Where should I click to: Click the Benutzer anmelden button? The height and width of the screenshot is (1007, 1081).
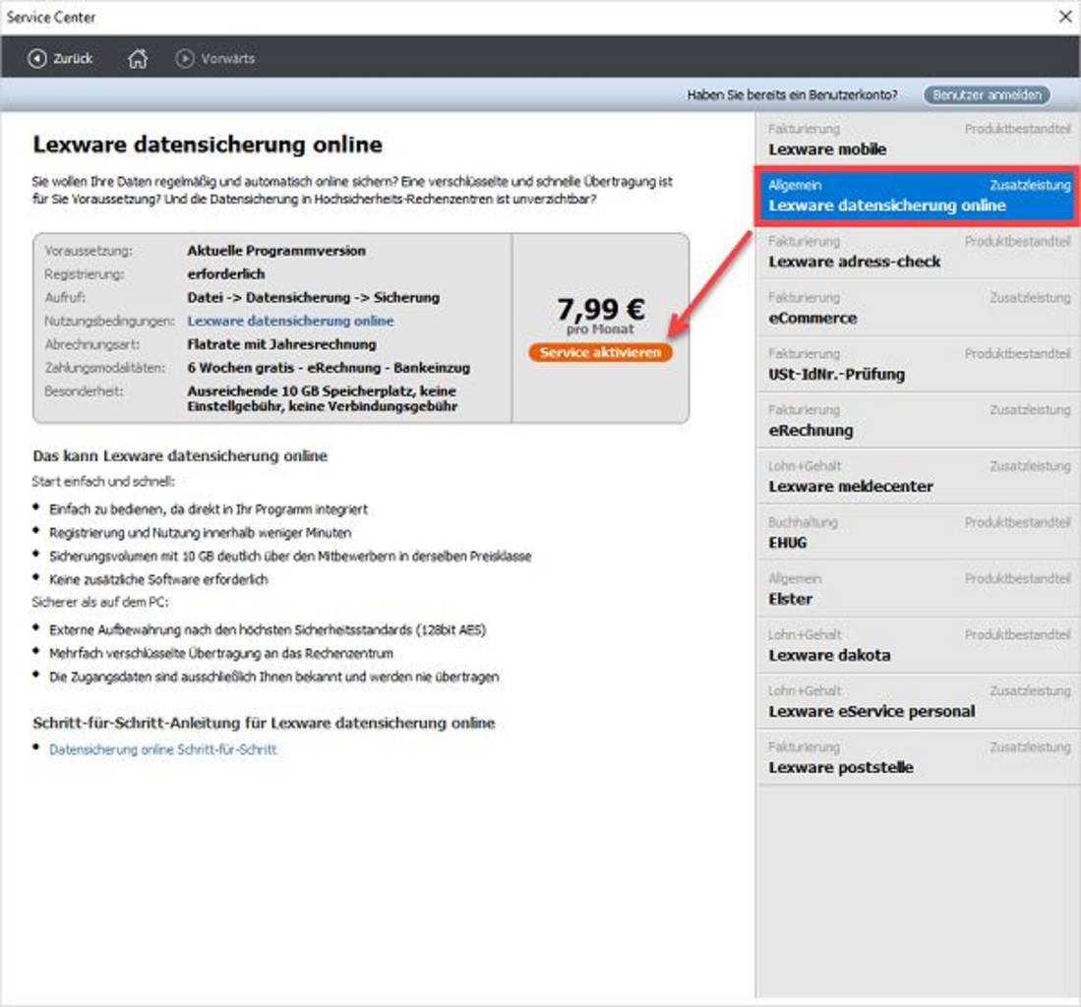pos(987,95)
